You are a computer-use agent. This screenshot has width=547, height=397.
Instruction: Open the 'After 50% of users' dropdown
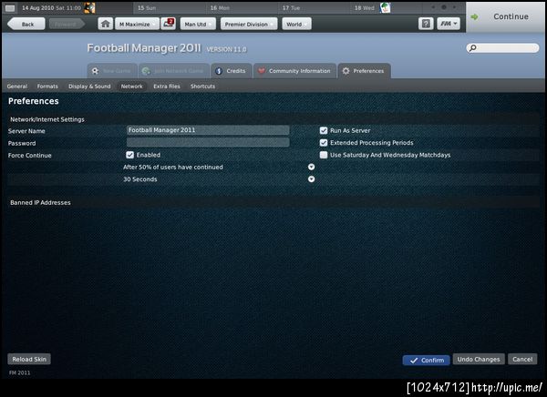tap(311, 167)
